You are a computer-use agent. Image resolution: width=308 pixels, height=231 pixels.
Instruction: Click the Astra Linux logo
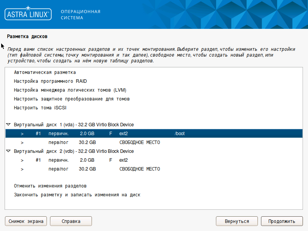pyautogui.click(x=27, y=14)
